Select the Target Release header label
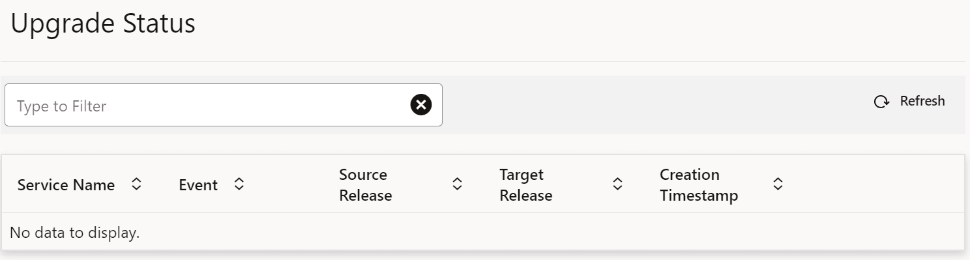The height and width of the screenshot is (260, 970). (x=526, y=185)
